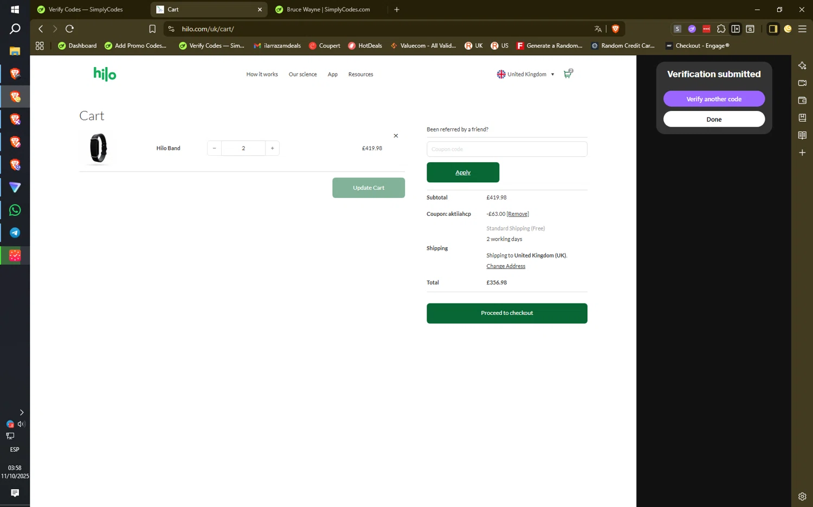Click the Change Address link
813x507 pixels.
[x=506, y=266]
